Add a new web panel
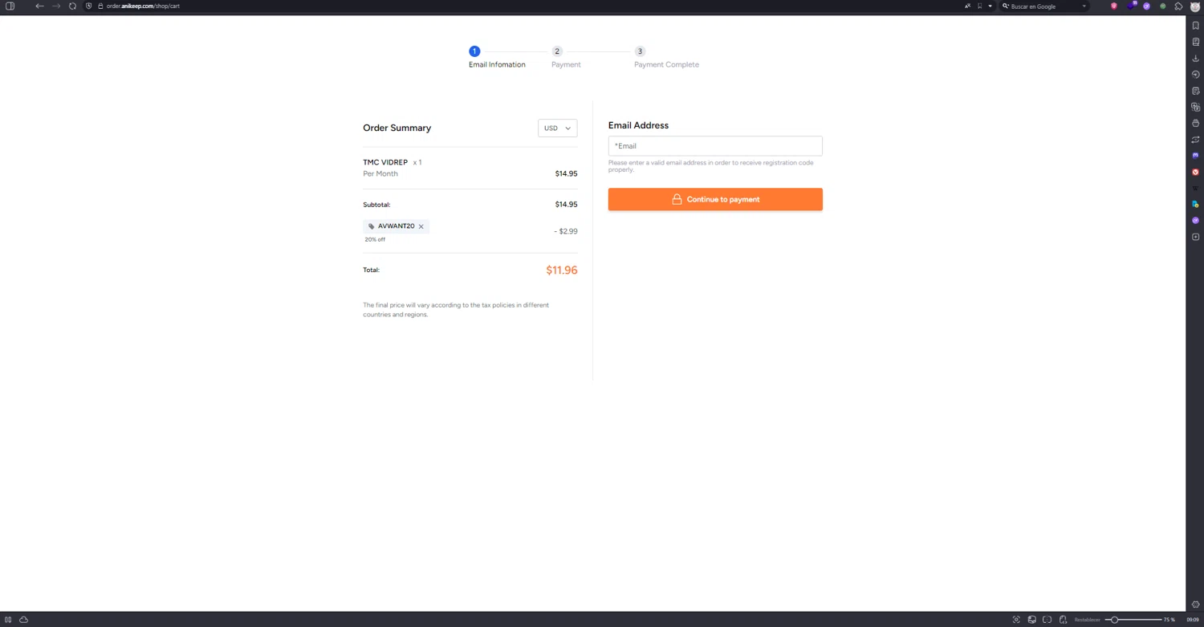 [x=1195, y=237]
